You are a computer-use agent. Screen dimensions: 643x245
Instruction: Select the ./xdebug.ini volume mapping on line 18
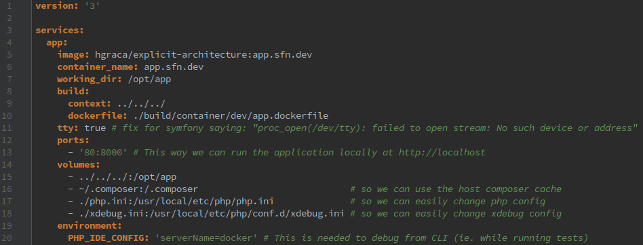coord(212,213)
